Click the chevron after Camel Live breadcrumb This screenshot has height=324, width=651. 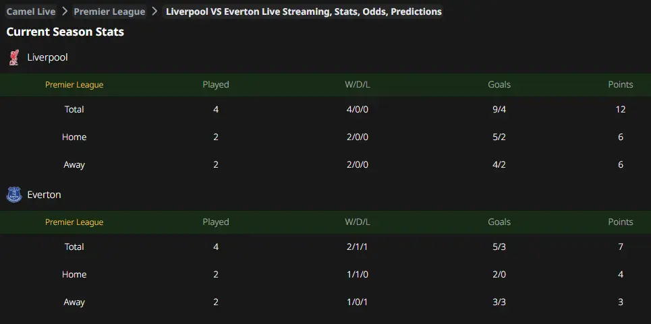tap(65, 11)
